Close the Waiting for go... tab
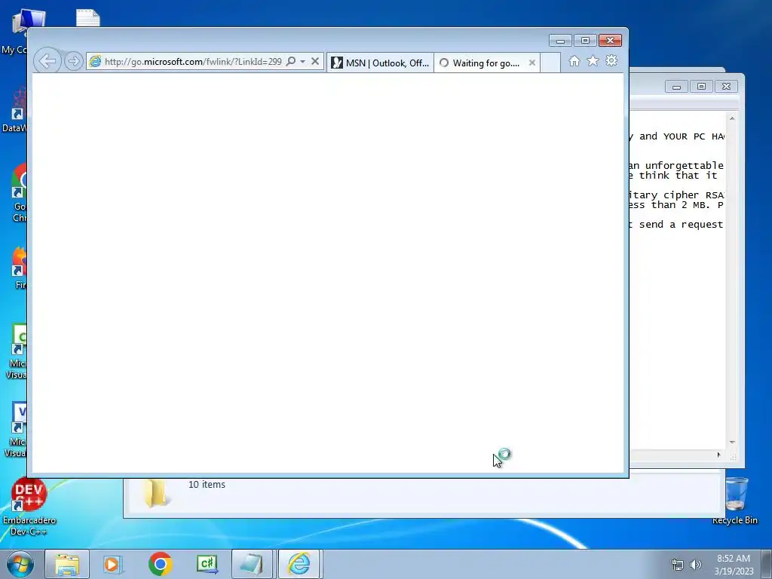 pos(532,63)
